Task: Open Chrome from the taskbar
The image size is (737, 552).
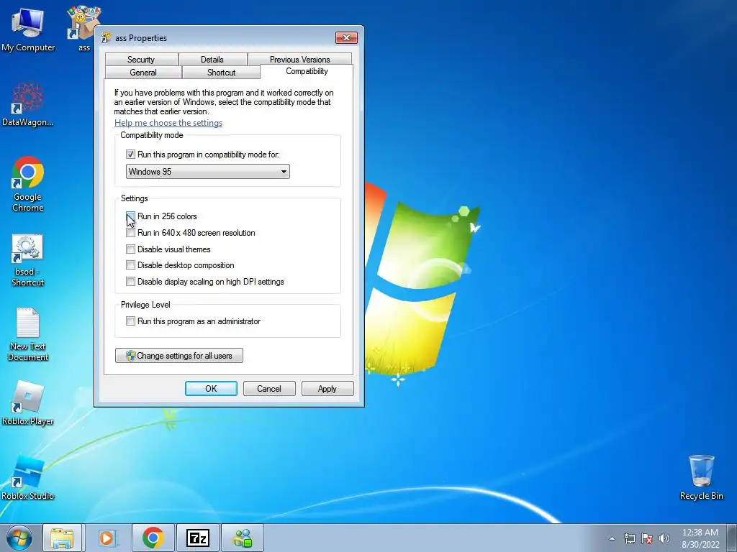Action: [x=153, y=538]
